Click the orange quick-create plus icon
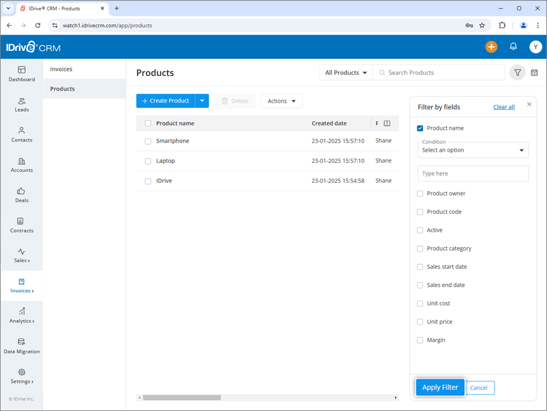The width and height of the screenshot is (547, 411). click(491, 47)
